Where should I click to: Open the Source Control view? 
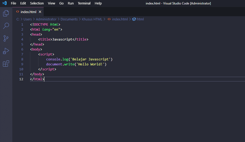click(6, 38)
